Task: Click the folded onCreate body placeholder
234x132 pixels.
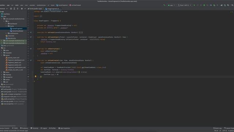Action: click(x=80, y=32)
